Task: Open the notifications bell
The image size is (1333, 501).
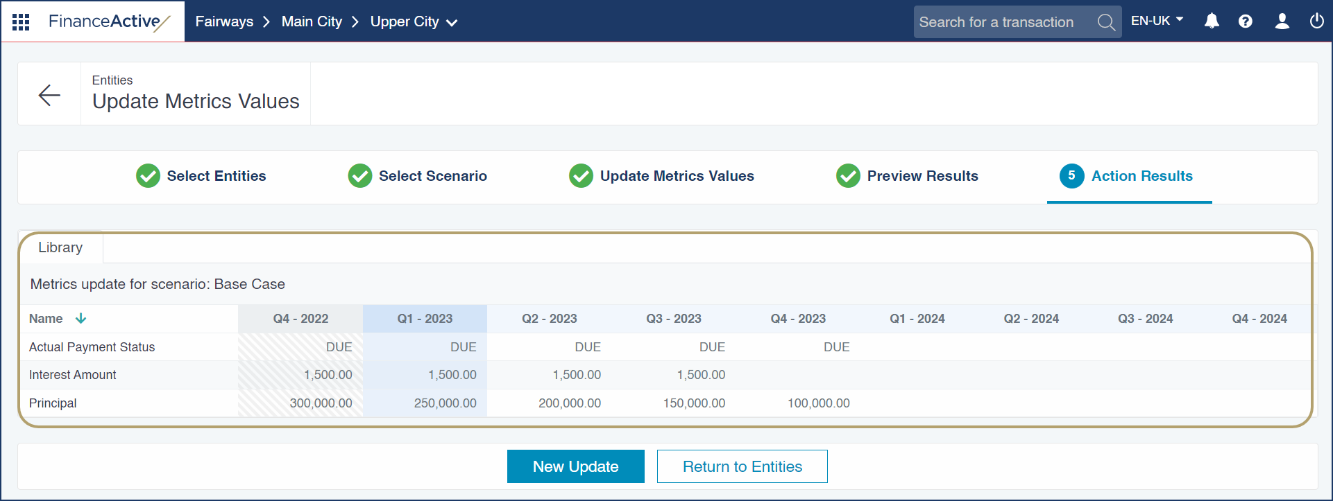Action: click(x=1212, y=21)
